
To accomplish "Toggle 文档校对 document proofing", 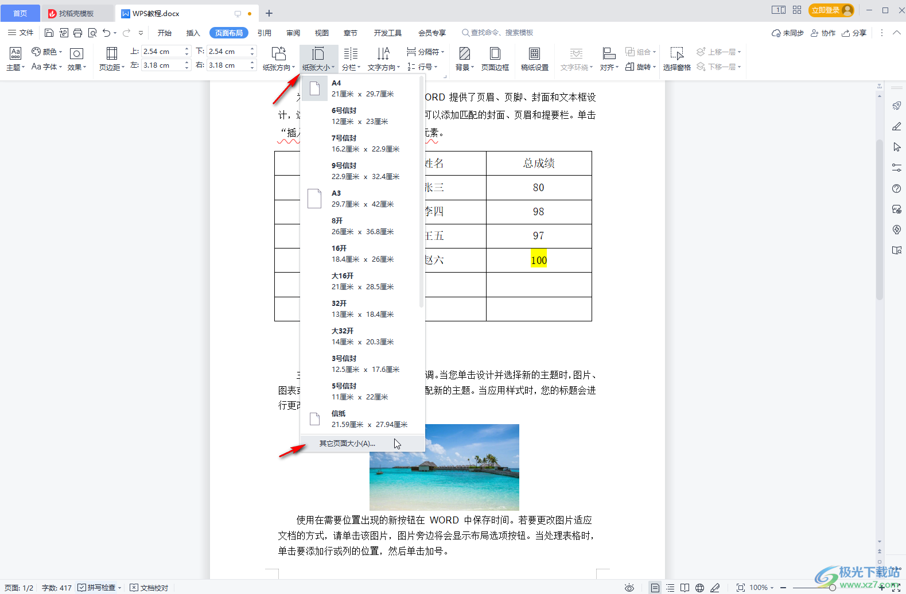I will 149,588.
